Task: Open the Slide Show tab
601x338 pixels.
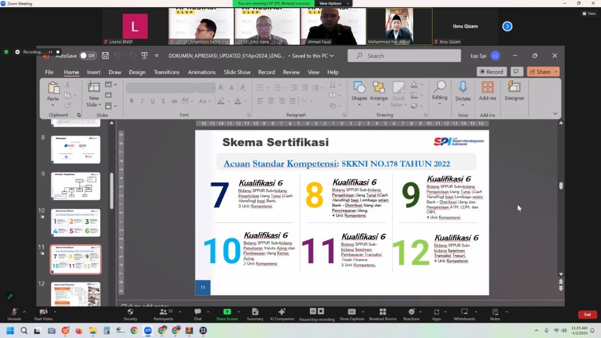Action: pos(237,72)
